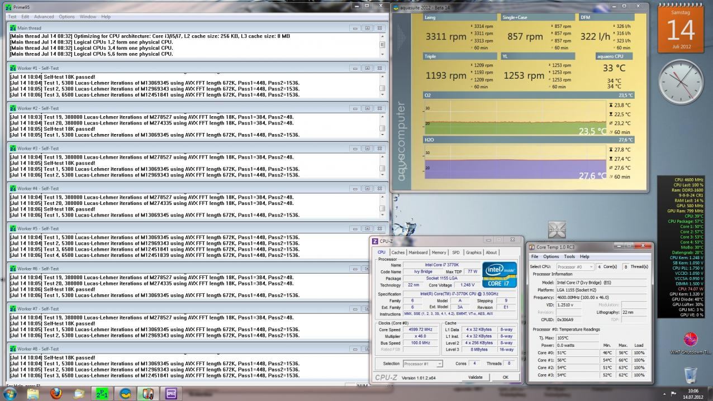This screenshot has height=401, width=713.
Task: Click the O2 temperature graph in aquasuite
Action: [515, 117]
